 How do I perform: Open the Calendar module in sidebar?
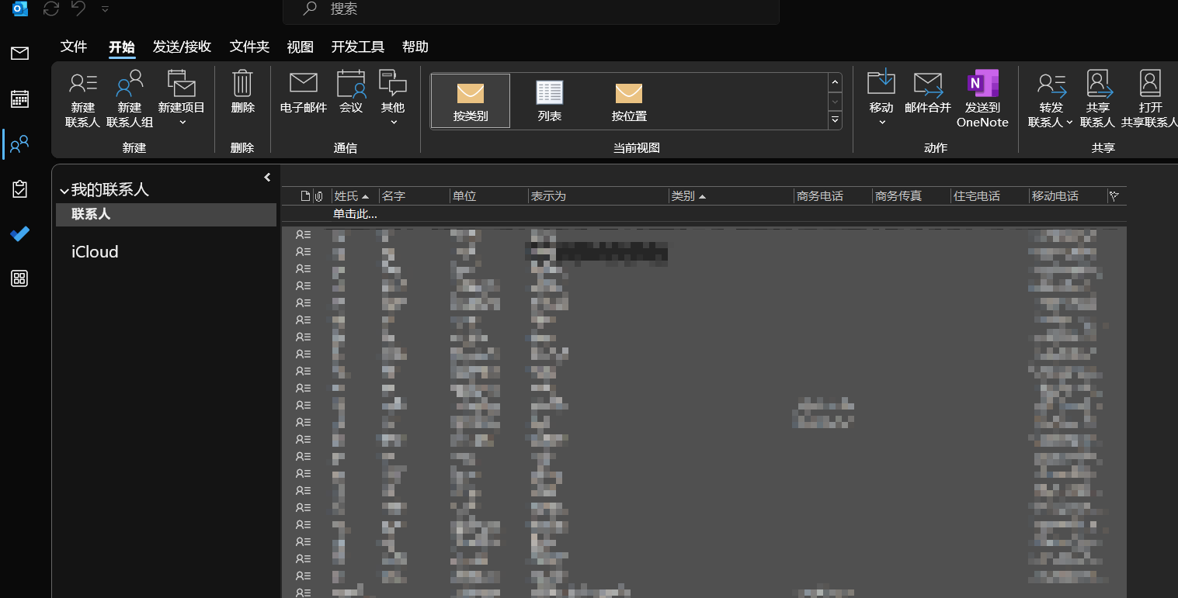click(x=19, y=99)
